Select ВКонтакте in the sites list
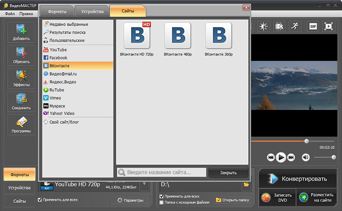Viewport: 342px width, 211px height. 77,66
